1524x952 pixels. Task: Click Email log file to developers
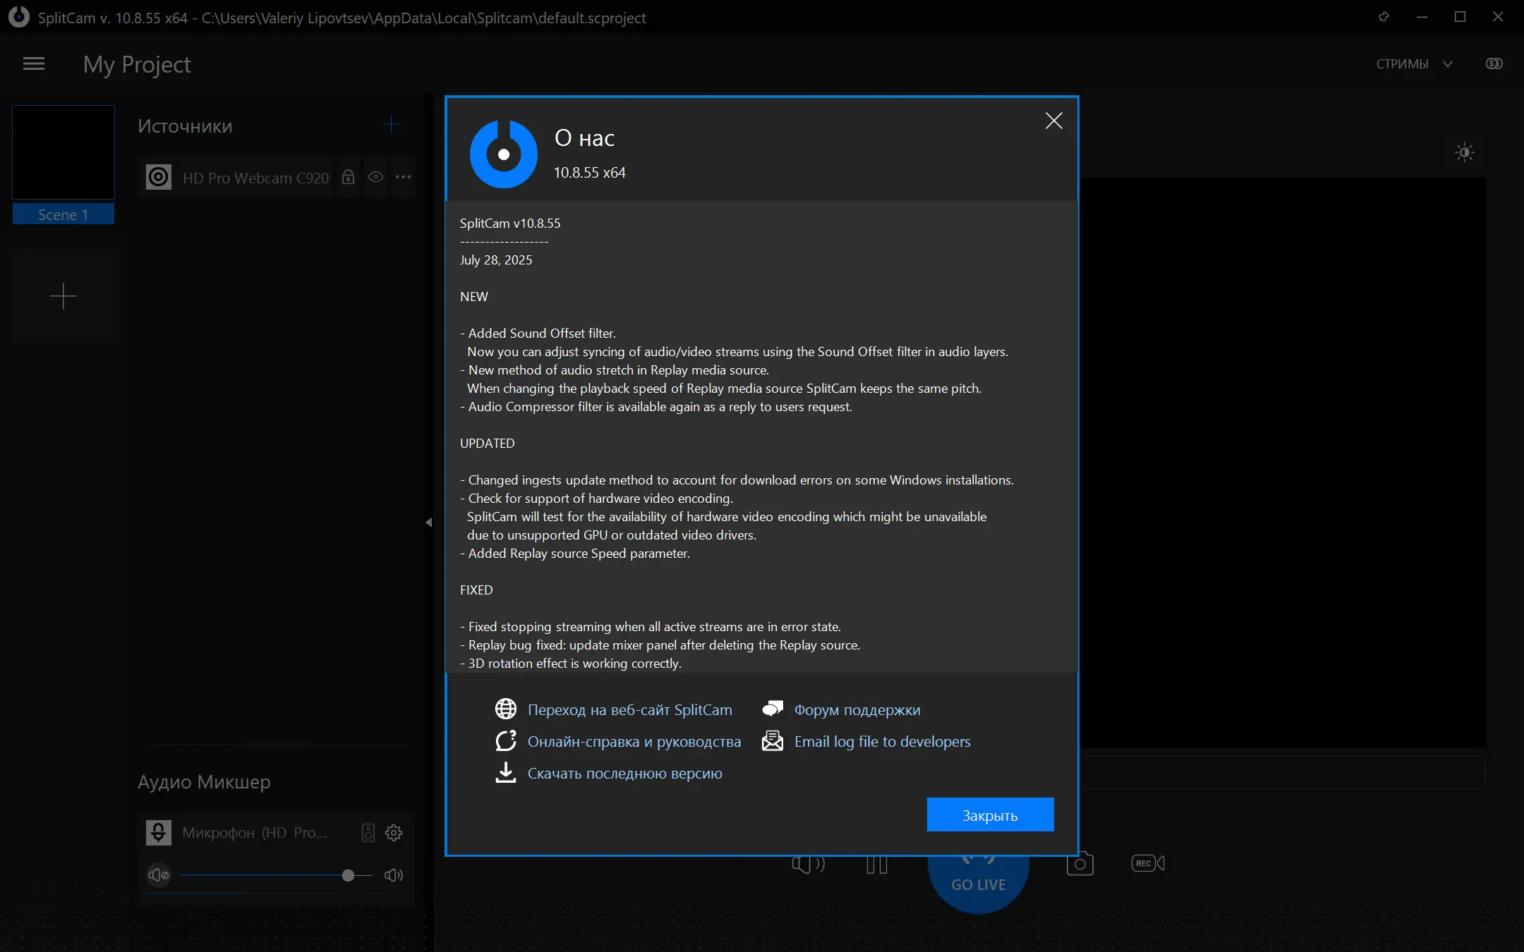pos(882,741)
